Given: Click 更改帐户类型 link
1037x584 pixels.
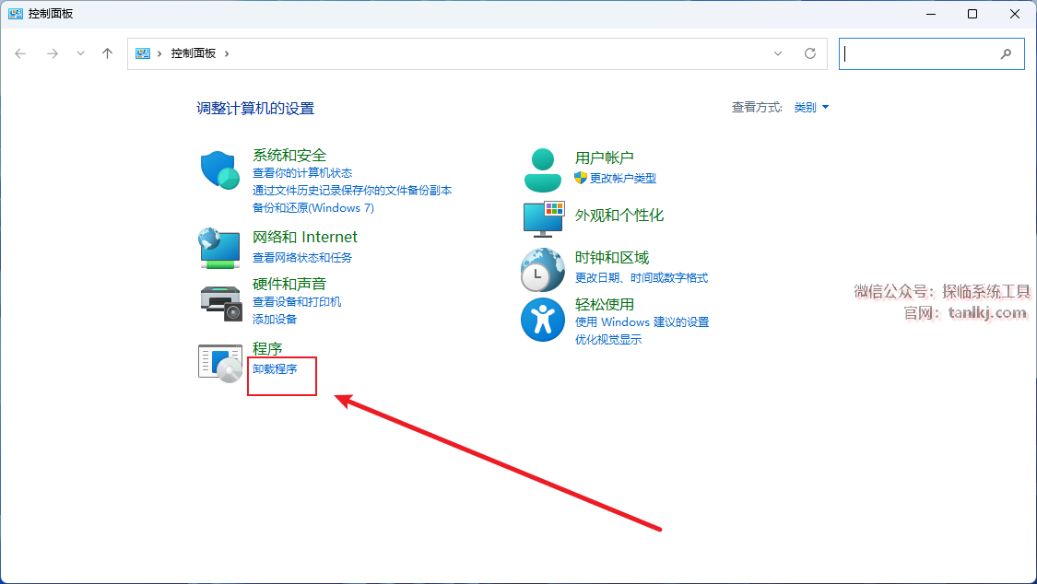Looking at the screenshot, I should (x=623, y=178).
